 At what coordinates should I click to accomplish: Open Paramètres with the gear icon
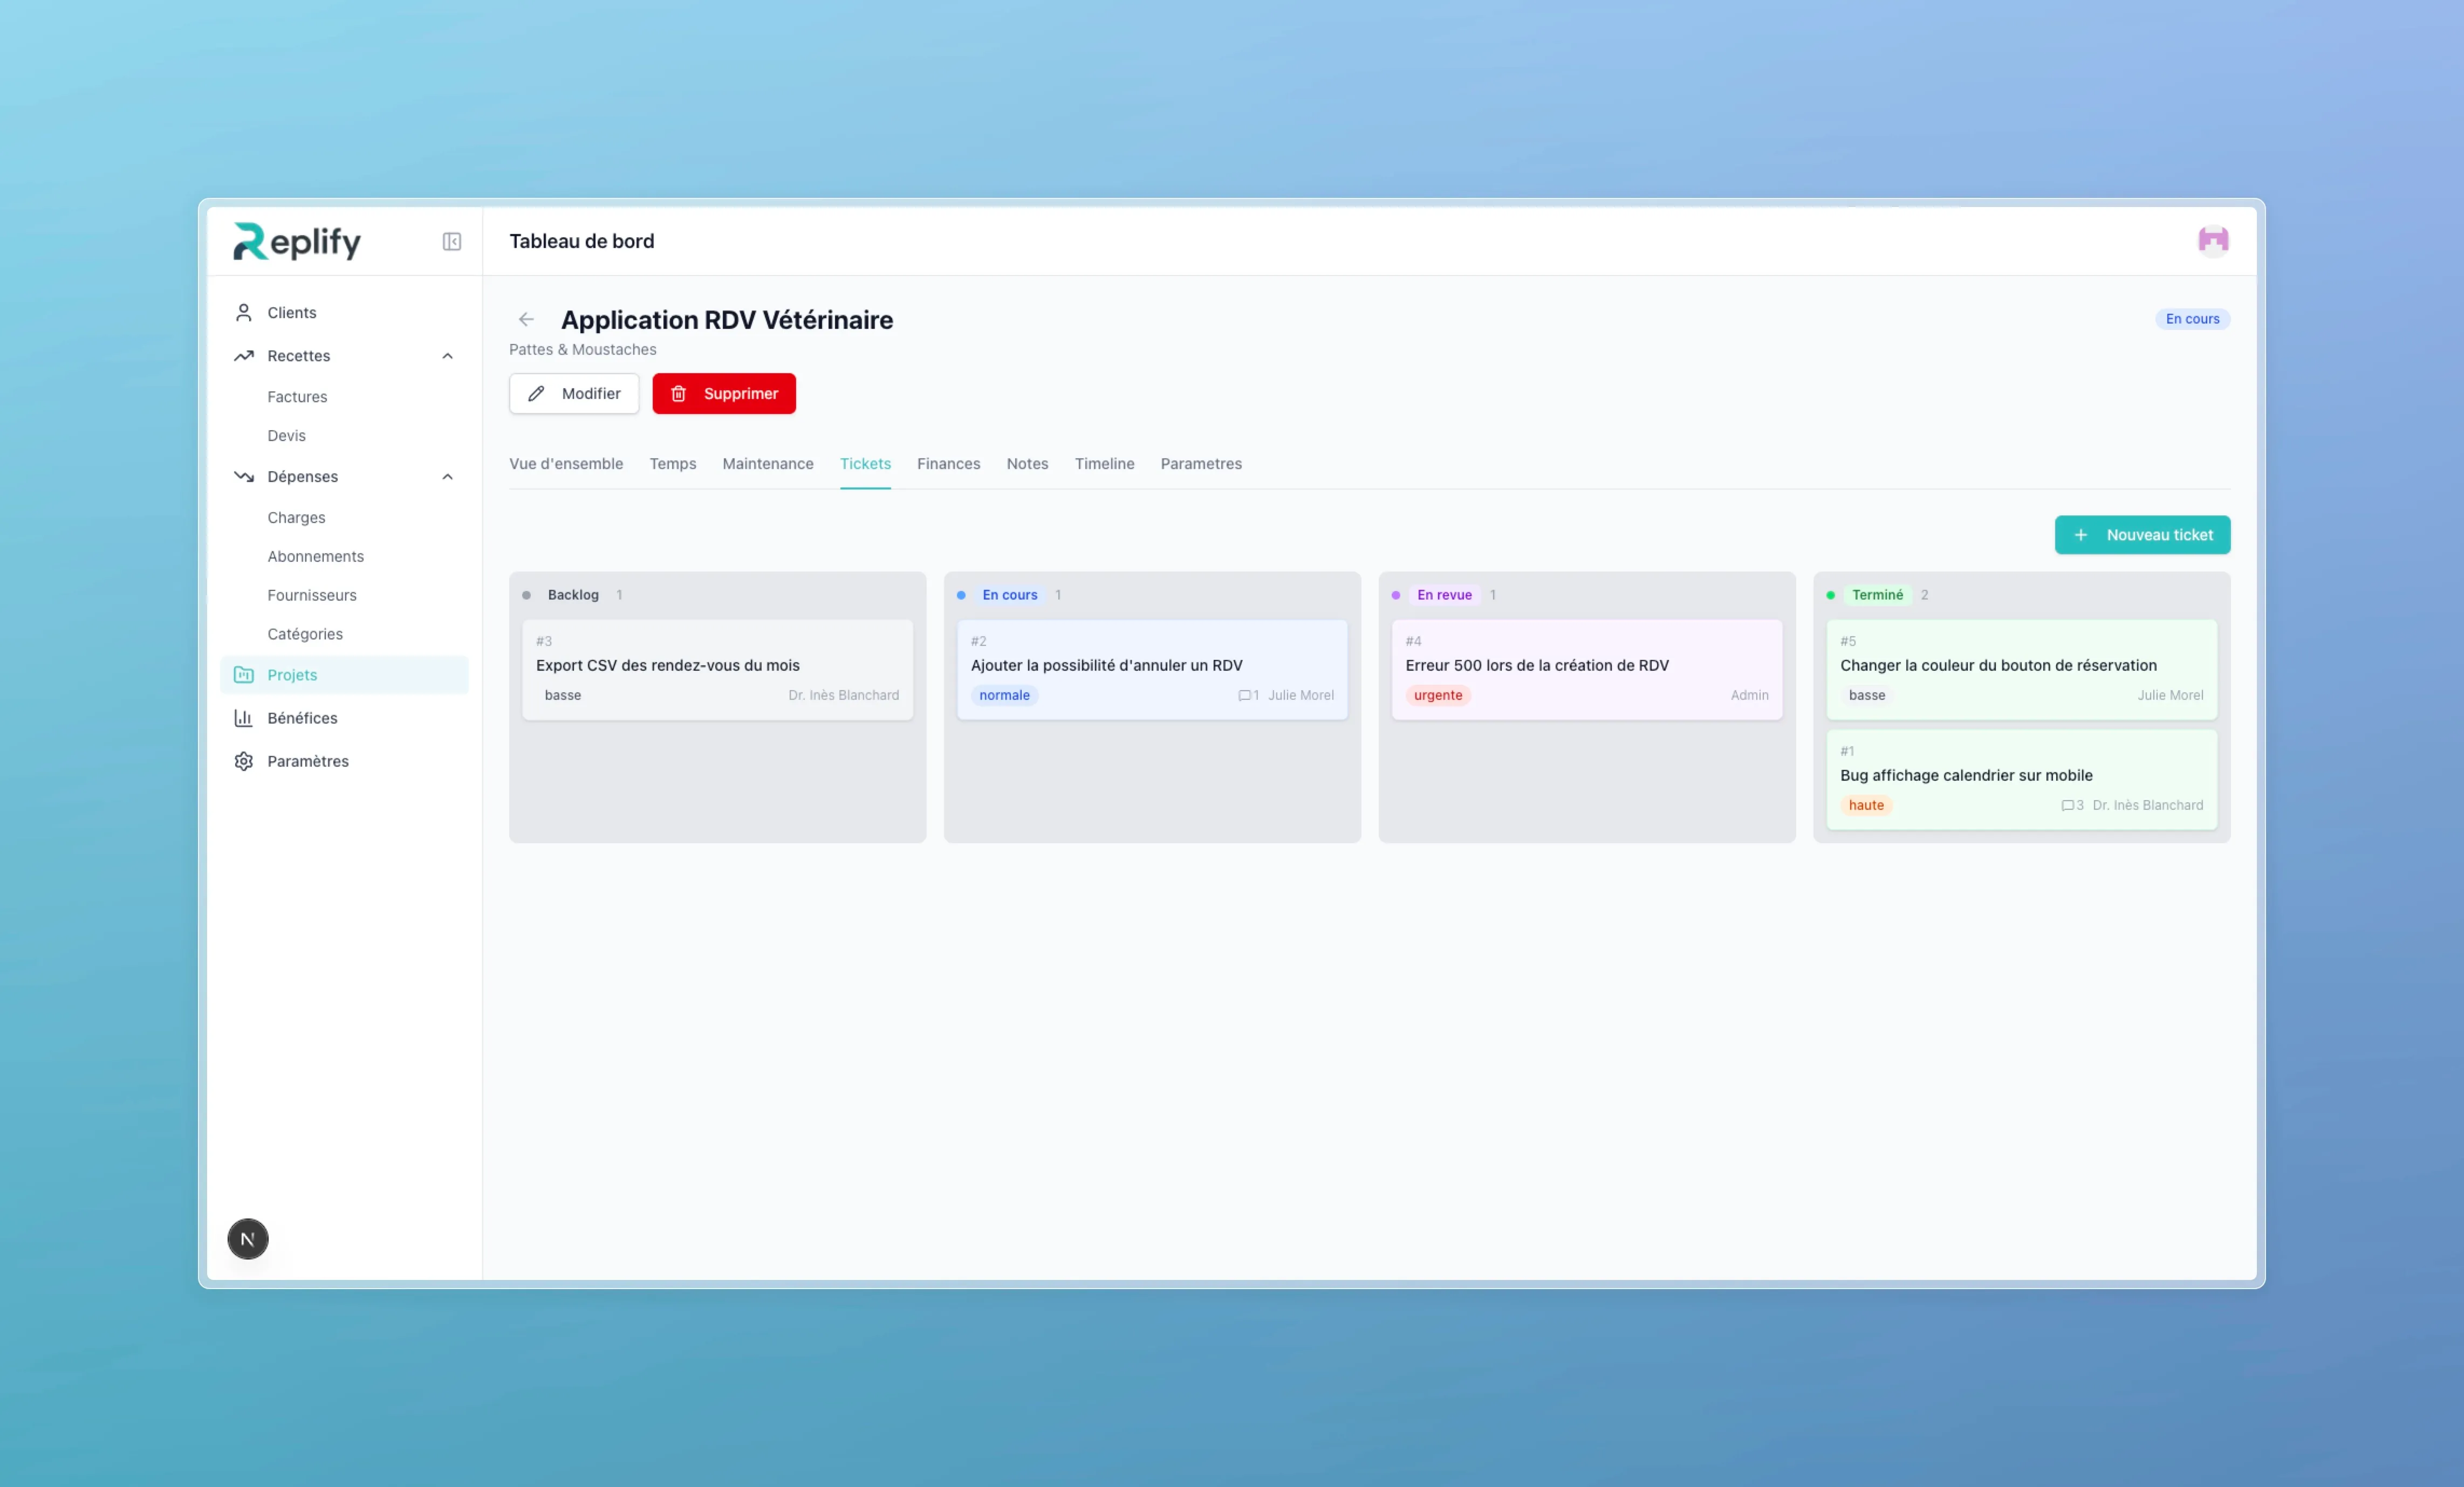(243, 761)
